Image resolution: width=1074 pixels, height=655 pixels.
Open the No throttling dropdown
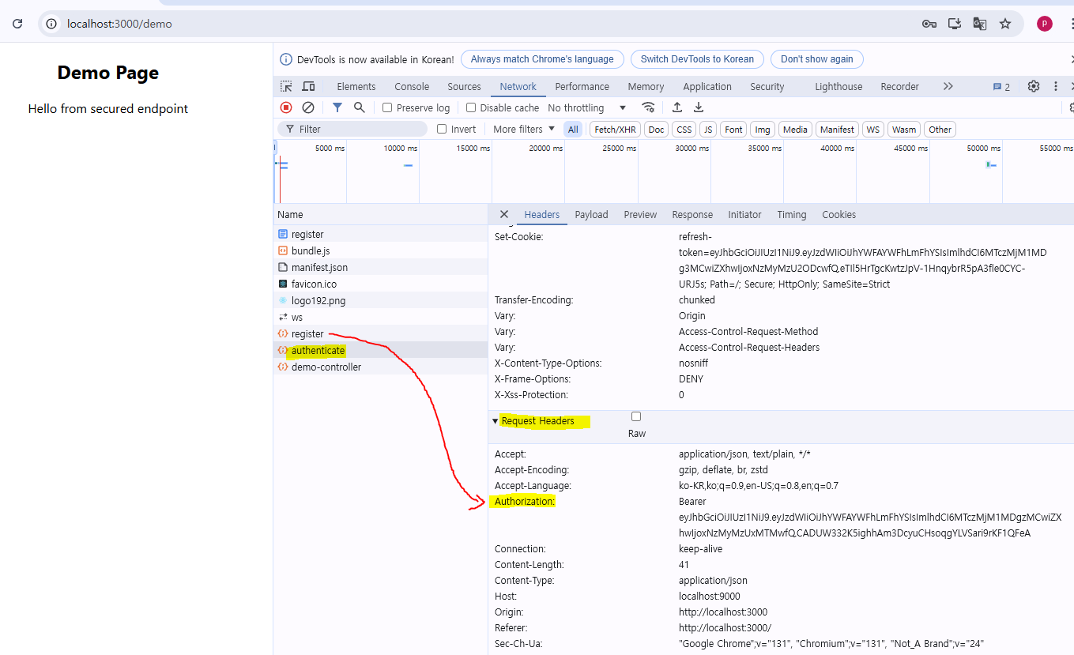(x=586, y=107)
